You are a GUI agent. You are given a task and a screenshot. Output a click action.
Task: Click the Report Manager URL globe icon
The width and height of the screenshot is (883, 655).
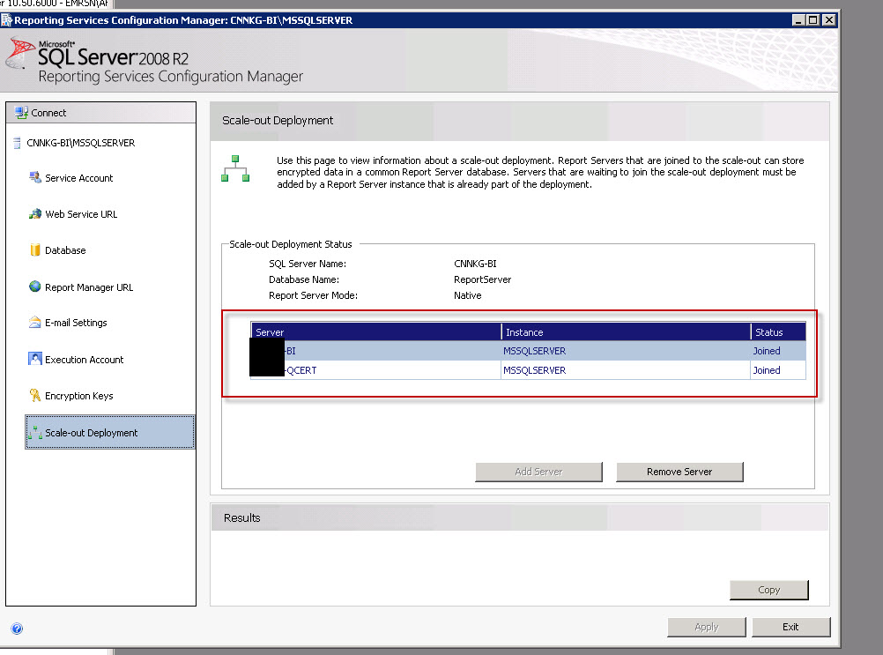[x=35, y=287]
